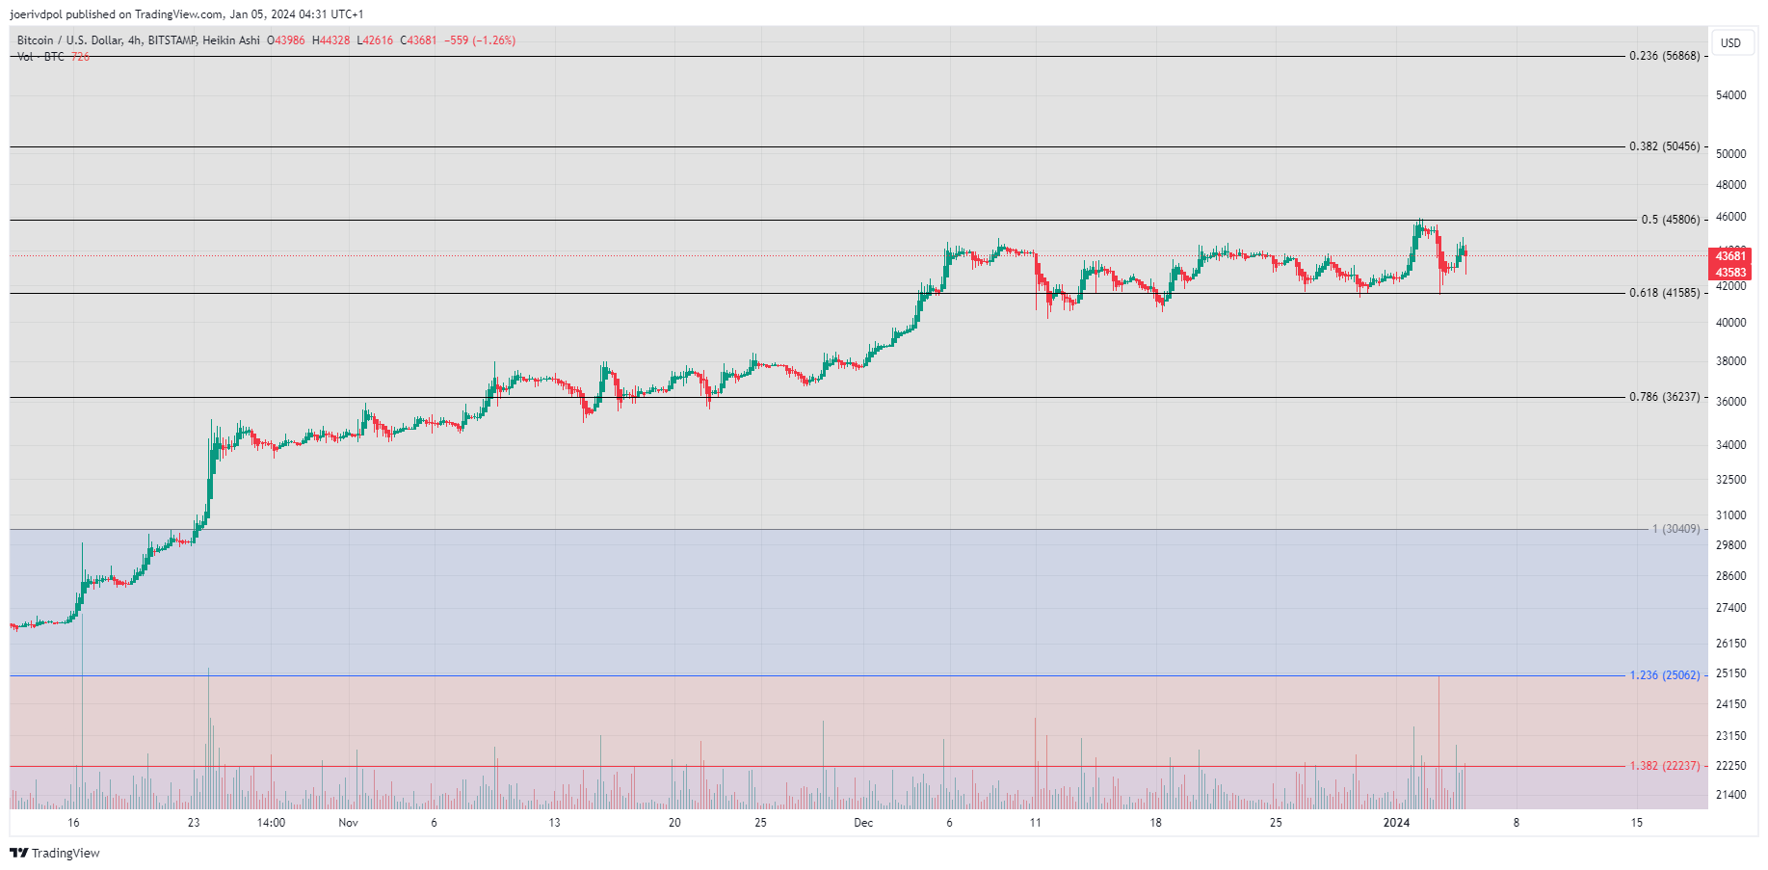This screenshot has height=870, width=1768.
Task: Click the 31000 price axis label
Action: [x=1730, y=515]
